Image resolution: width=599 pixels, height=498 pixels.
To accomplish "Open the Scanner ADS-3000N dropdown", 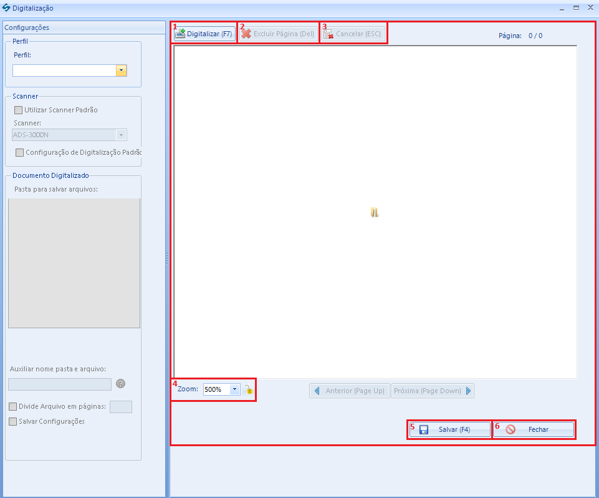I will pyautogui.click(x=121, y=135).
